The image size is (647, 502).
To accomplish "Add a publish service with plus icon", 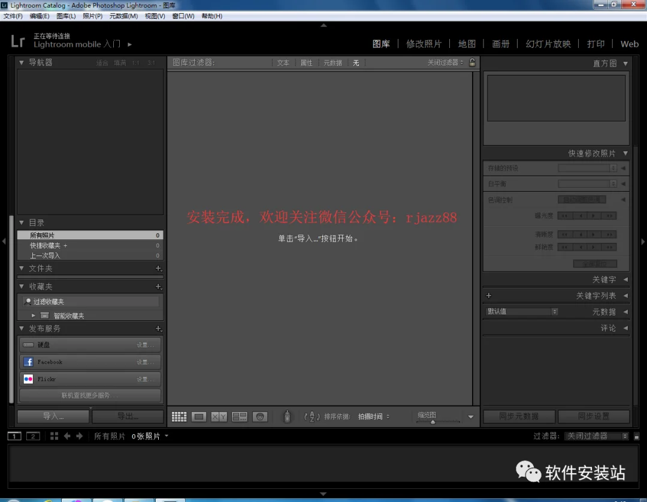I will 158,329.
